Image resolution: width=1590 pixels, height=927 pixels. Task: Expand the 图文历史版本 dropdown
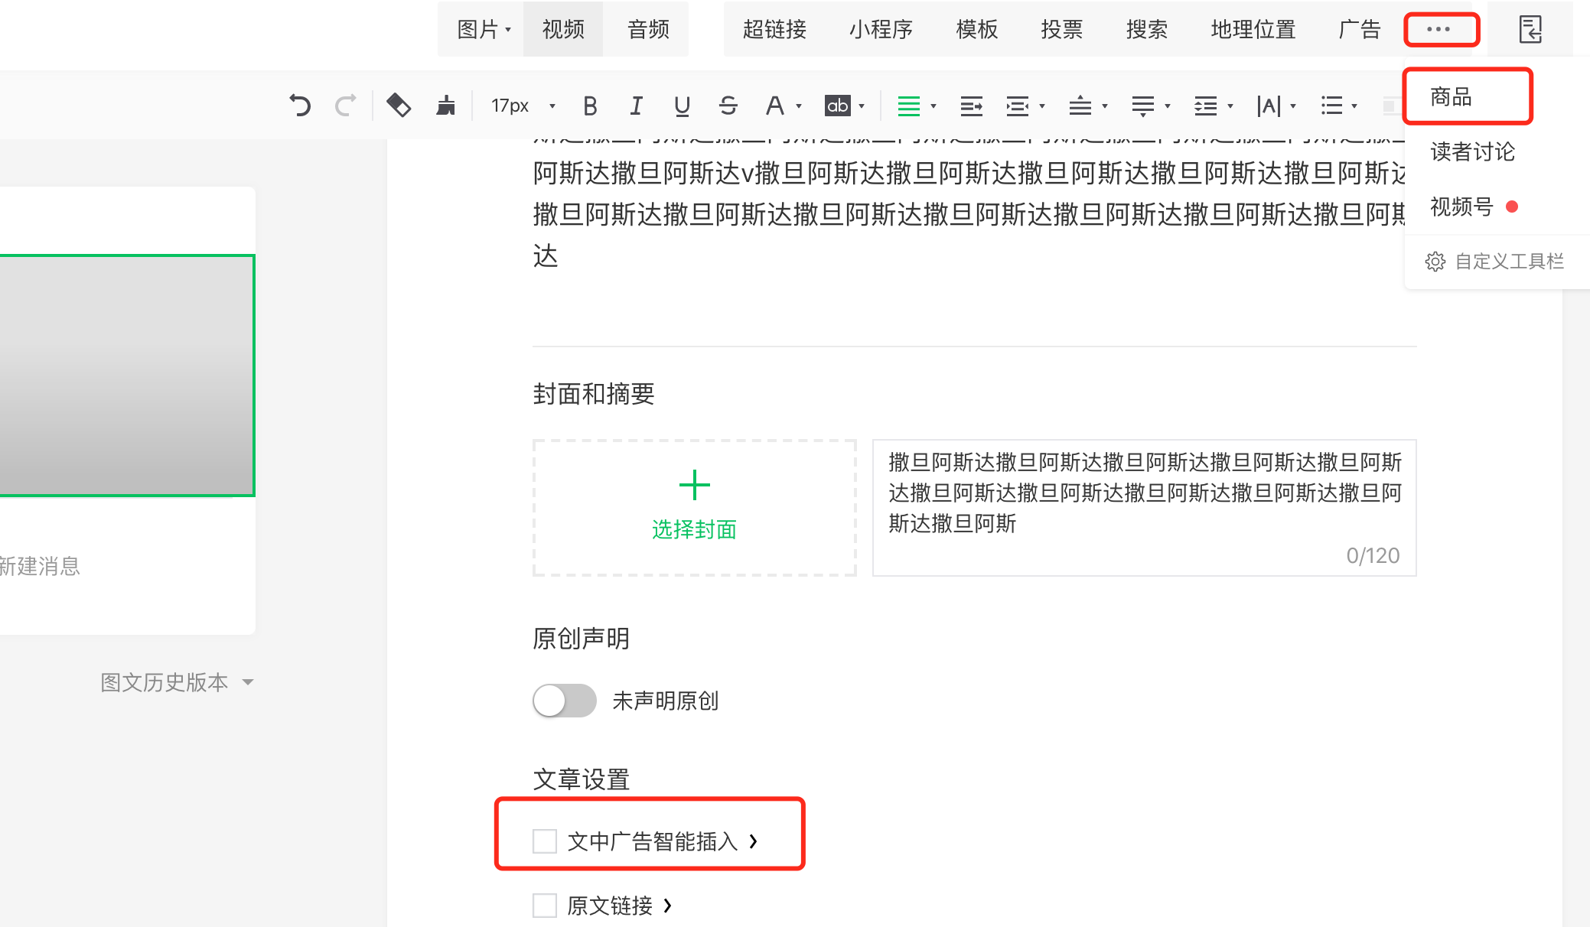[177, 681]
